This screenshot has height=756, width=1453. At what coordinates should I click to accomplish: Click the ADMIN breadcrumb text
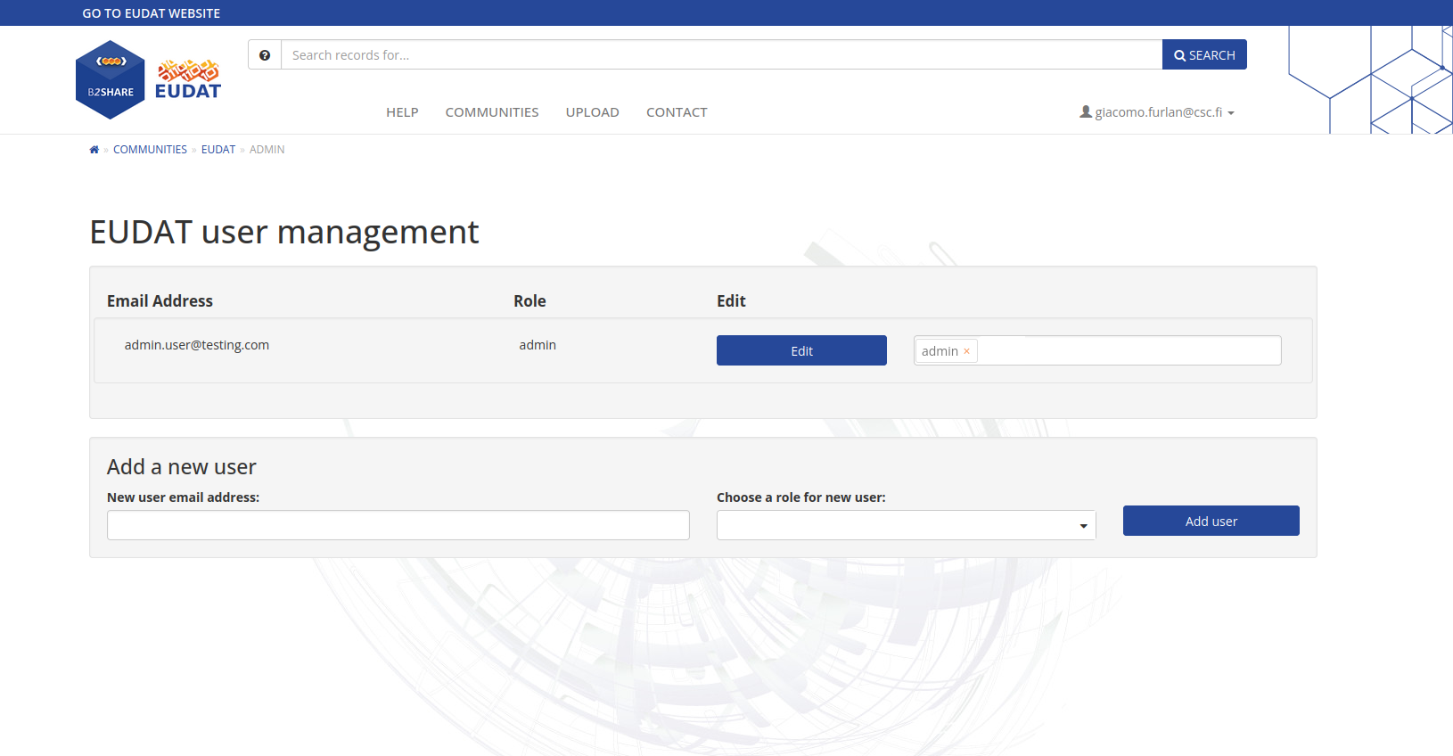tap(267, 150)
